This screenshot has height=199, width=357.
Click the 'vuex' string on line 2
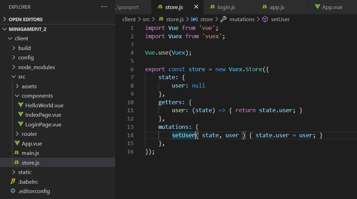tap(212, 36)
